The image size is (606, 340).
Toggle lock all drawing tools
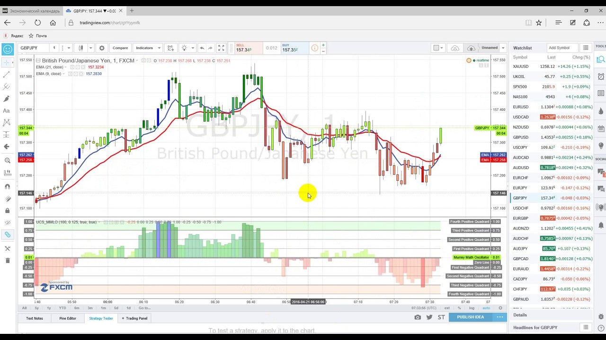7,210
